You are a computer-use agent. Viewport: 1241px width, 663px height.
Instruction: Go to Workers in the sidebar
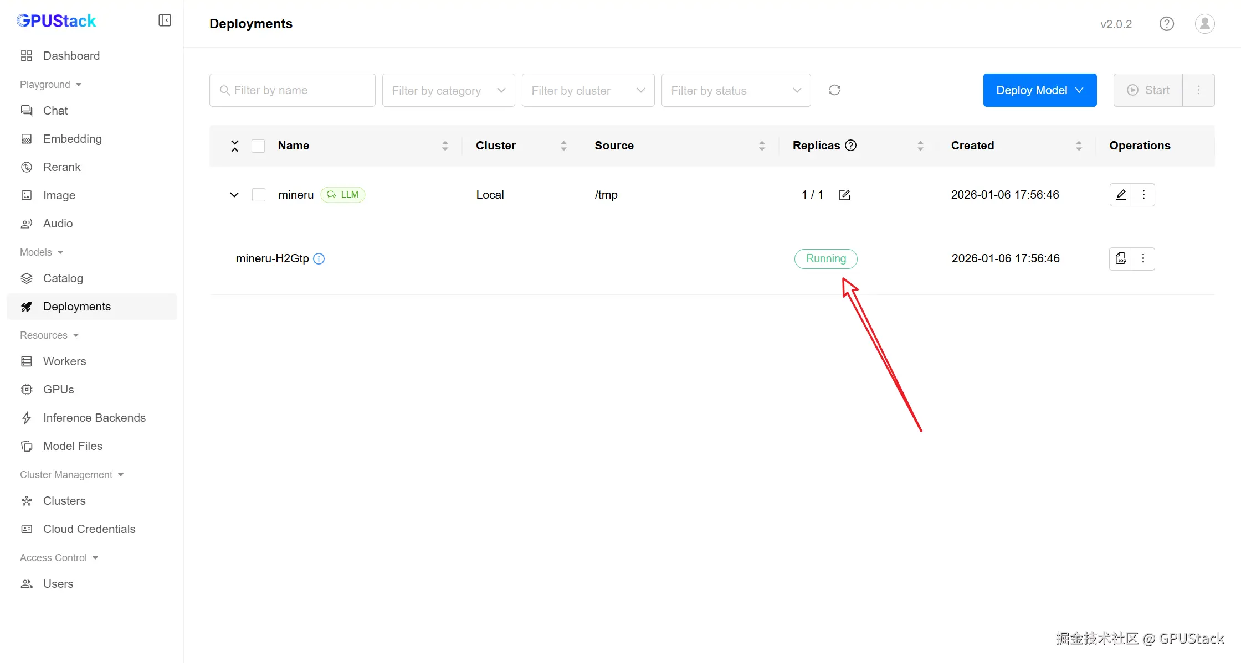pos(64,361)
